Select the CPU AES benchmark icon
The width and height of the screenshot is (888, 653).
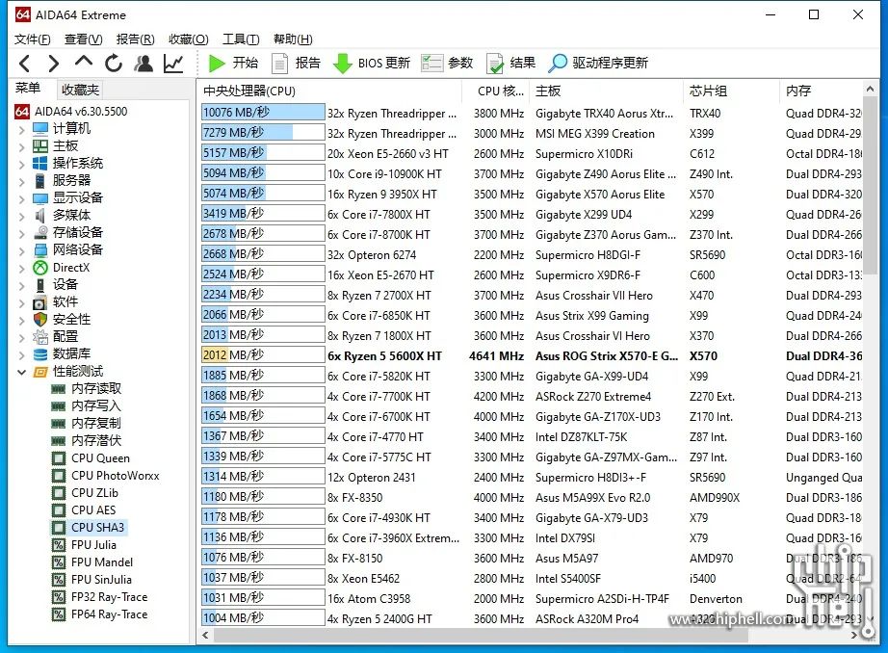click(x=59, y=510)
